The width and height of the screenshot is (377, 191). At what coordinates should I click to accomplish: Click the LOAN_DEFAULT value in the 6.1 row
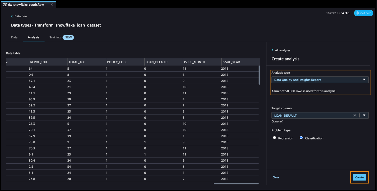tap(145, 154)
